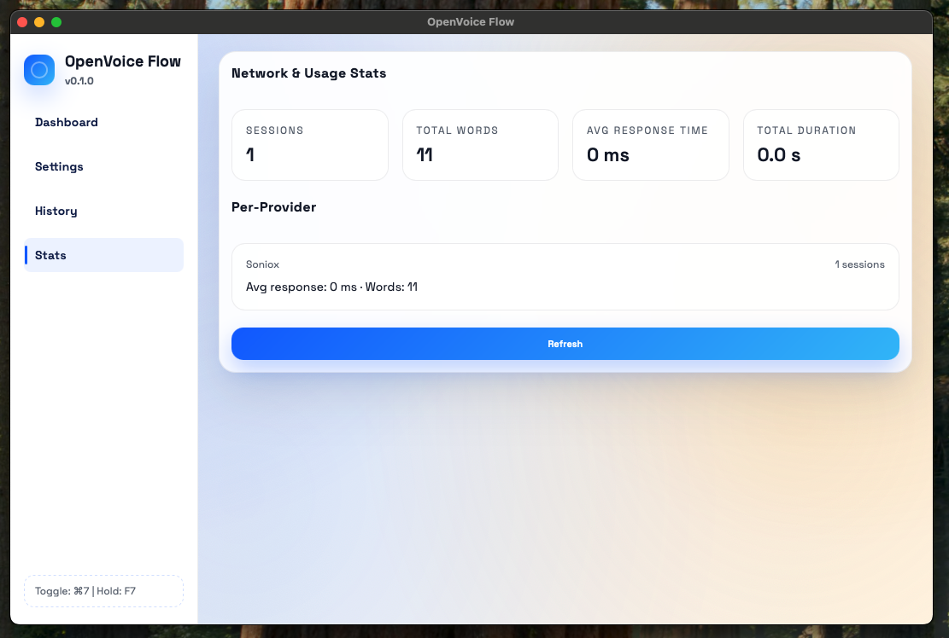
Task: Go to the Settings section
Action: (x=103, y=167)
